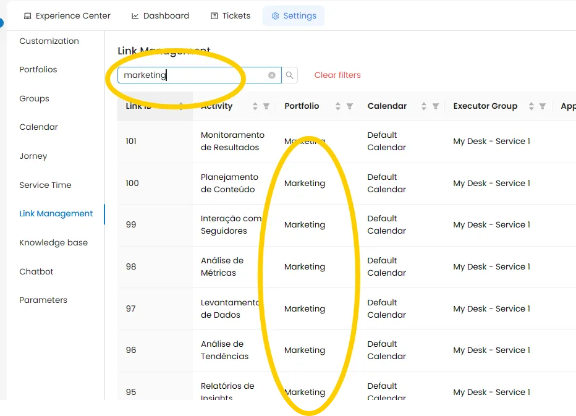Viewport: 576px width, 416px height.
Task: Open the Dashboard tab
Action: [x=160, y=16]
